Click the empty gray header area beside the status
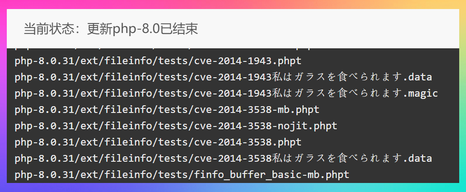This screenshot has height=192, width=466. [x=327, y=29]
